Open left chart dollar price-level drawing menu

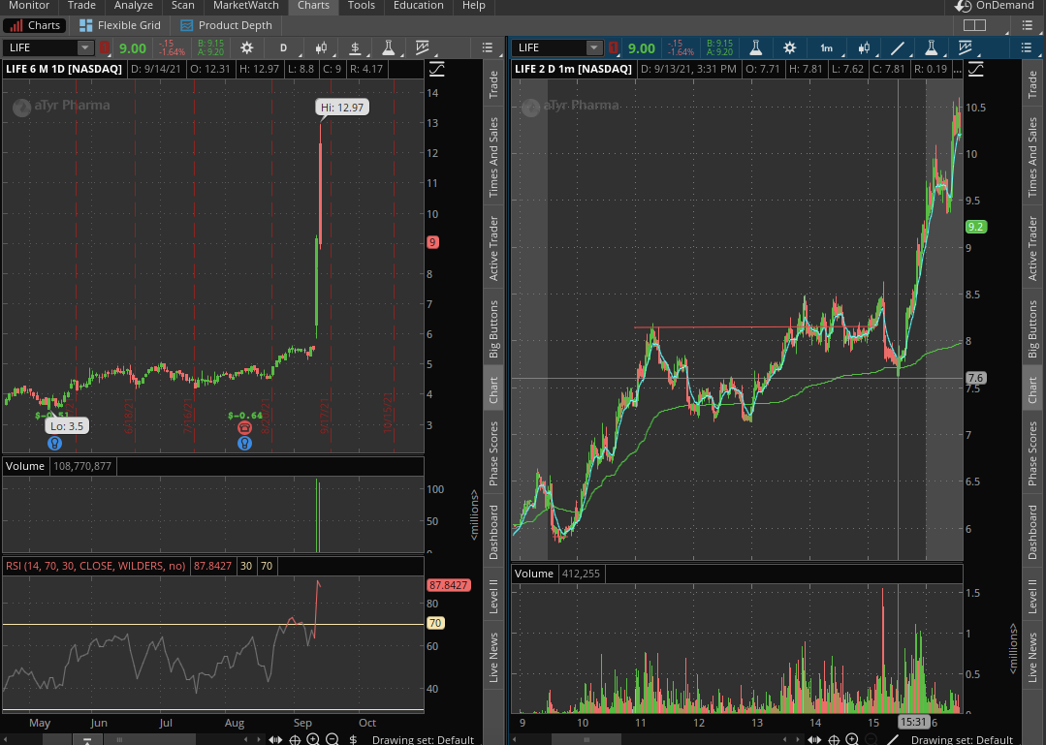tap(356, 48)
